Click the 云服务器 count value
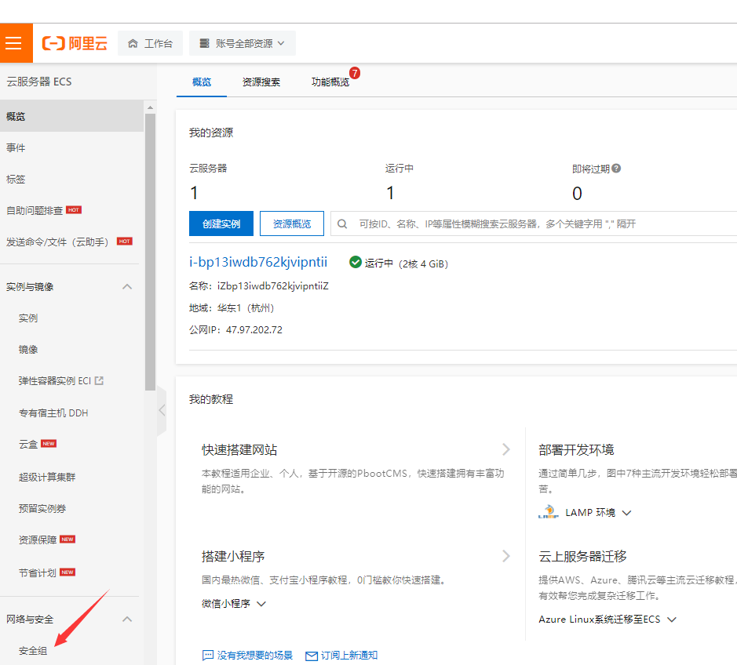This screenshot has height=665, width=737. coord(194,193)
